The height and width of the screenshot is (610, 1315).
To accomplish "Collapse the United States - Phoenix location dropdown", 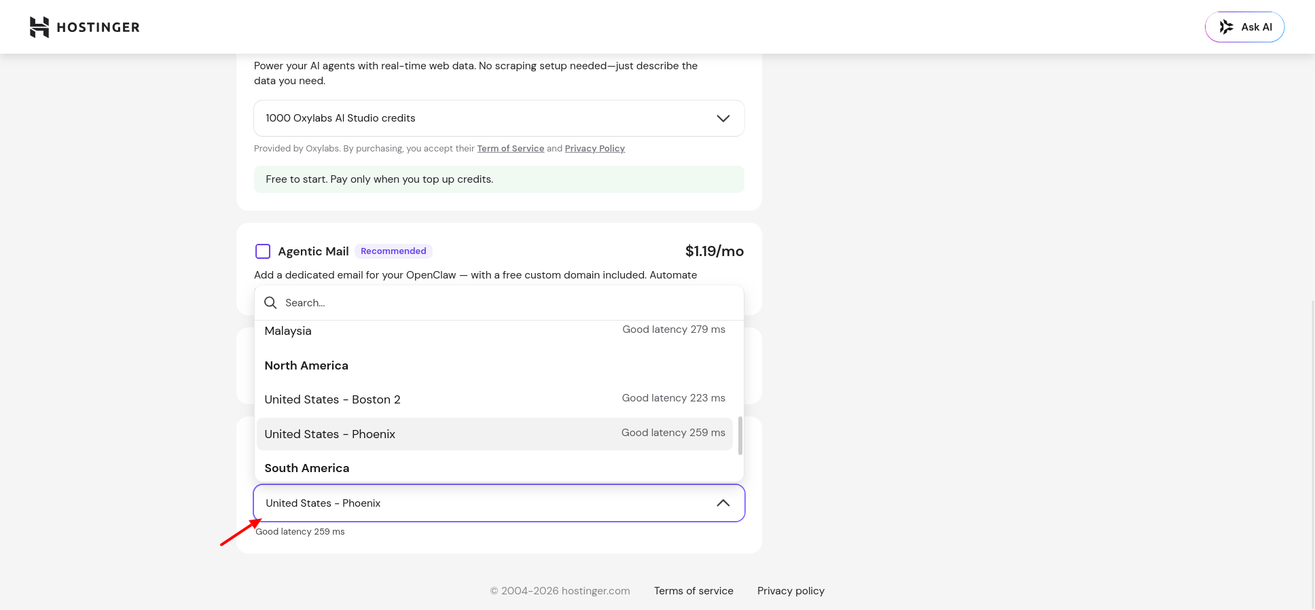I will (499, 503).
